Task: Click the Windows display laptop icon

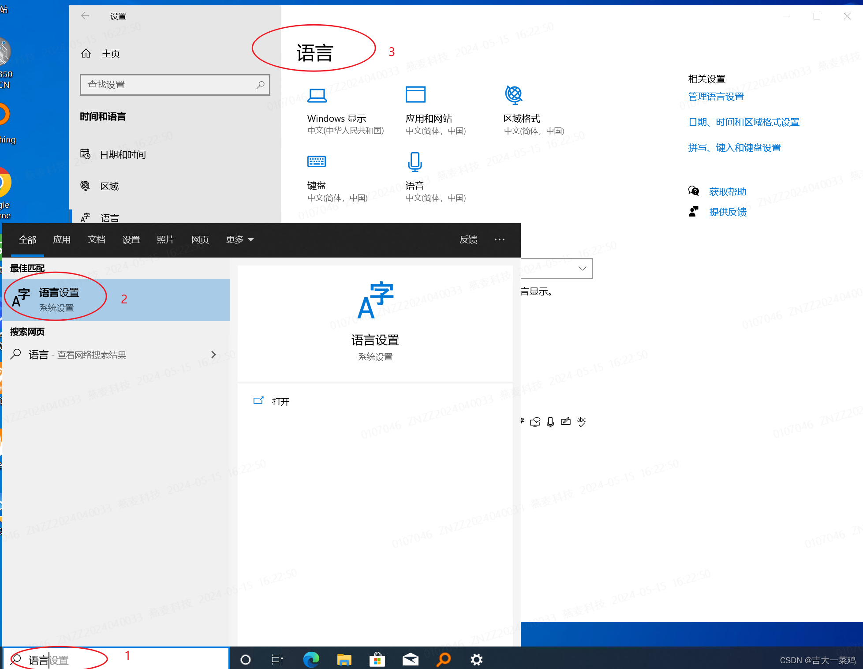Action: [x=317, y=95]
